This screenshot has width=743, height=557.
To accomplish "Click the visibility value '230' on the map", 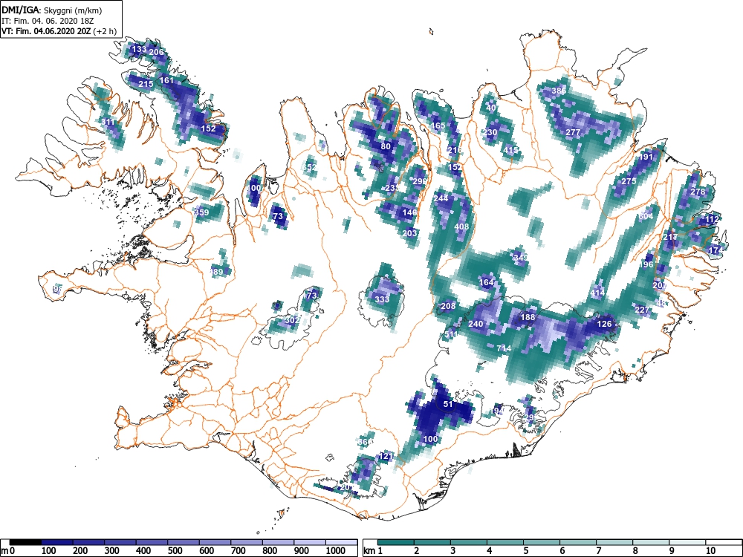I will [x=490, y=132].
